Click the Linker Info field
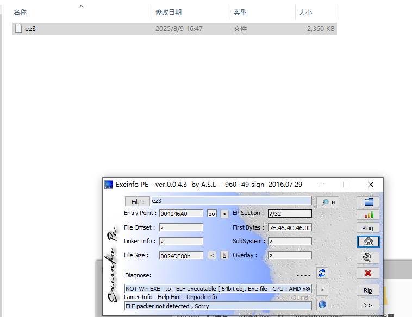Image resolution: width=412 pixels, height=317 pixels. coord(181,241)
